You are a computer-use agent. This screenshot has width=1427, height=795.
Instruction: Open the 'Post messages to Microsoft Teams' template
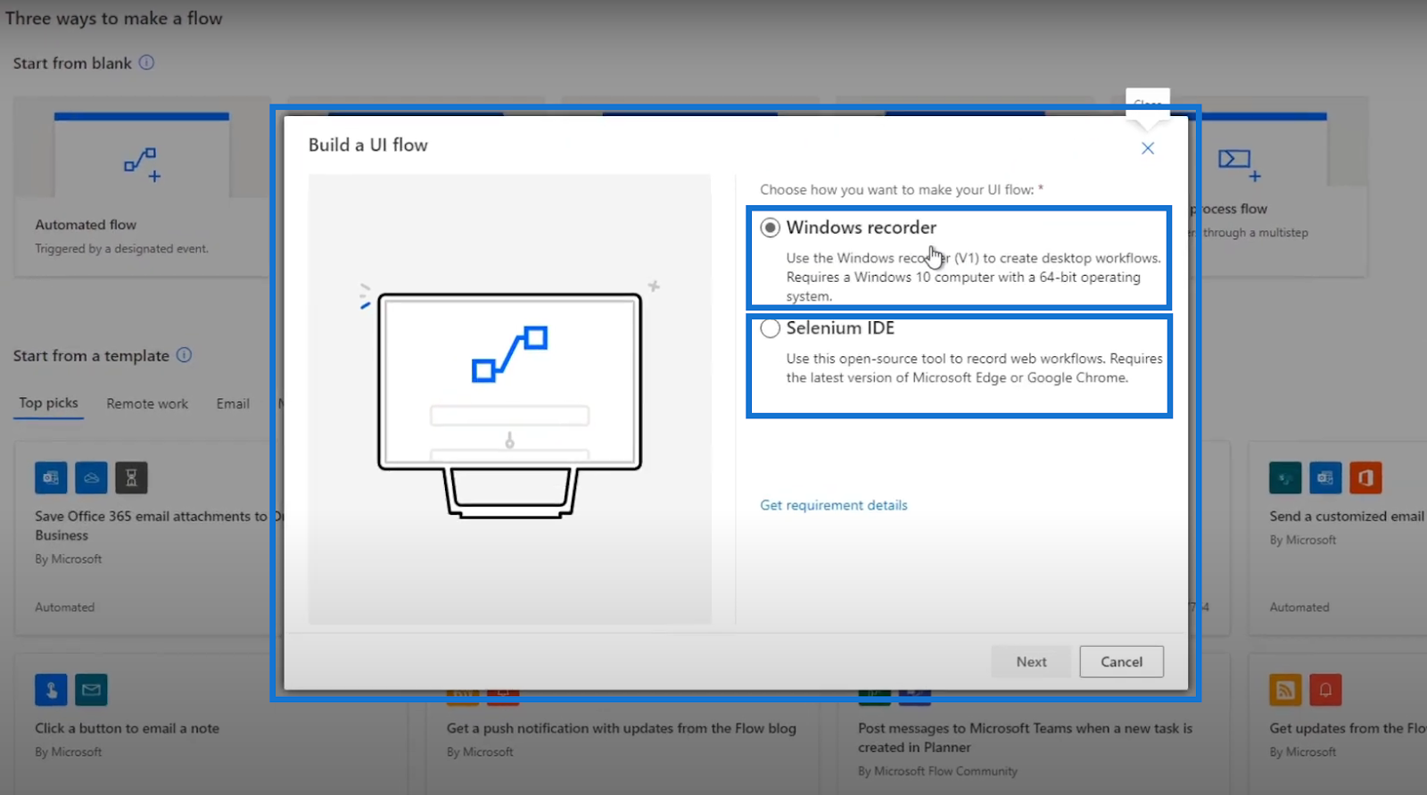click(x=1025, y=738)
